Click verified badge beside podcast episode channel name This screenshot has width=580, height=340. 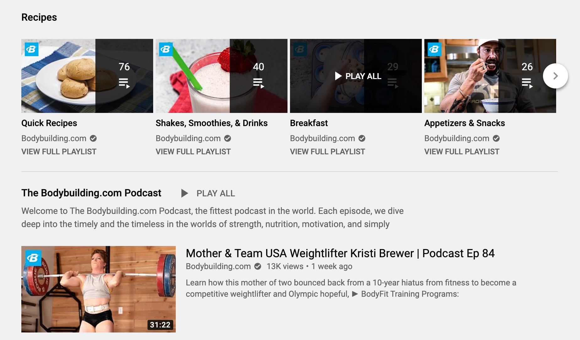tap(258, 266)
